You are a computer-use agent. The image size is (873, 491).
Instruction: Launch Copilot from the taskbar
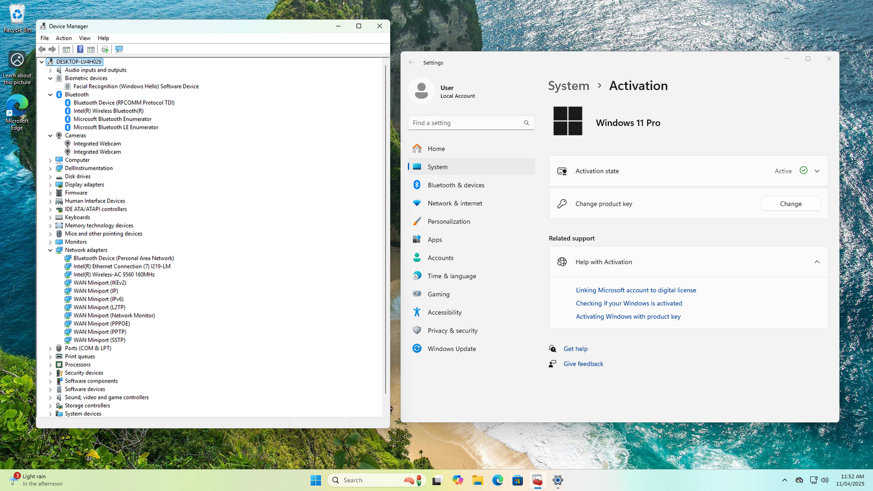pos(457,480)
